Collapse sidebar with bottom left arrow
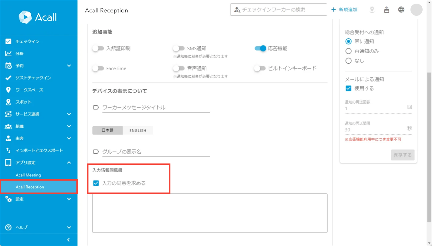Screen dimensions: 432x246 [69, 240]
